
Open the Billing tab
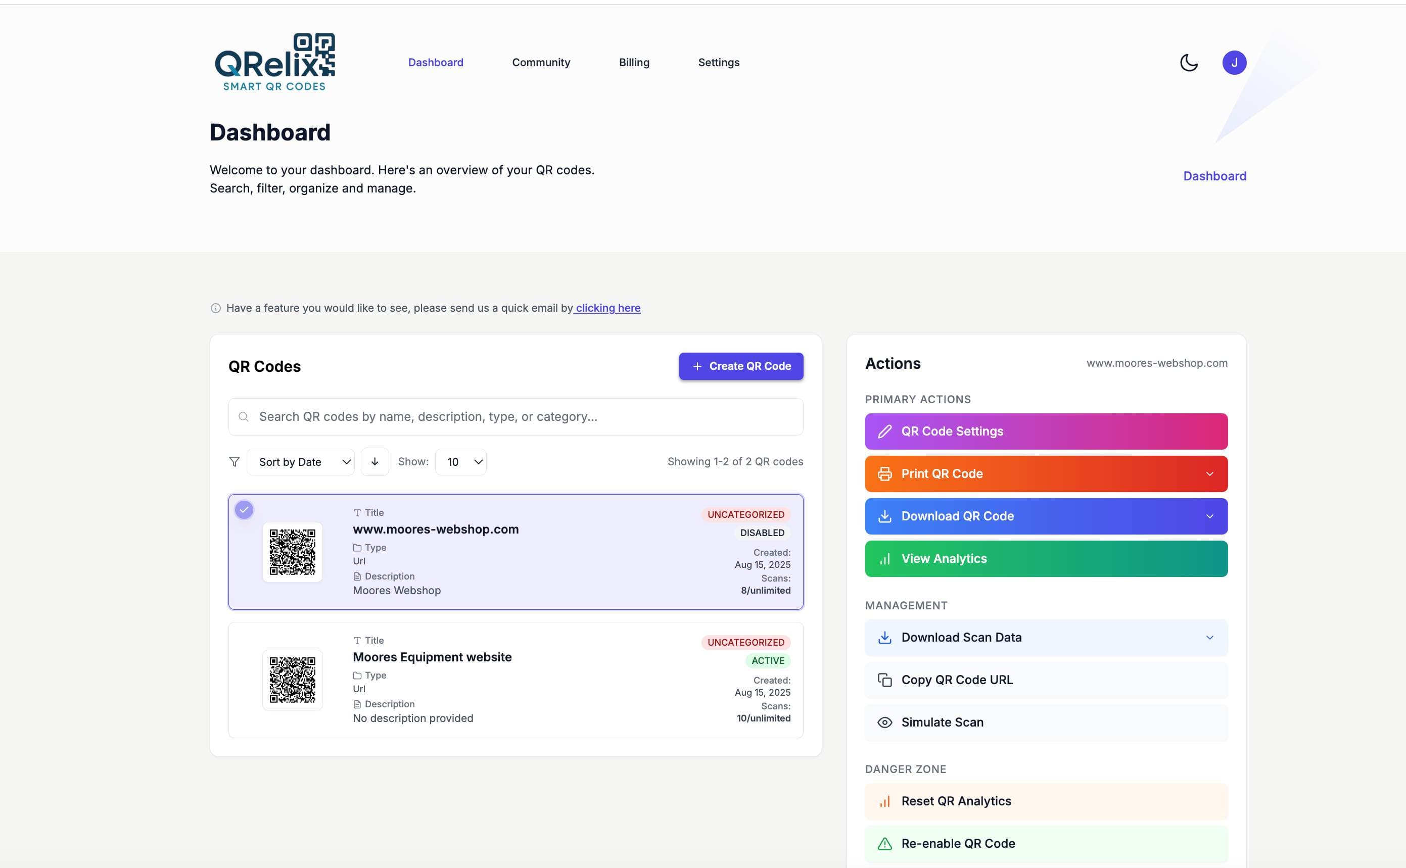coord(634,62)
